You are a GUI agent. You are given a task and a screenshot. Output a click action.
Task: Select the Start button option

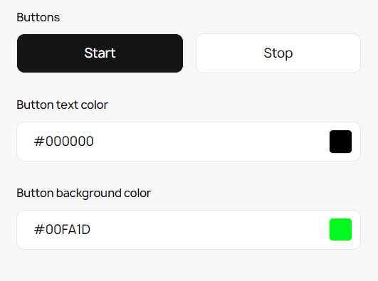click(100, 53)
